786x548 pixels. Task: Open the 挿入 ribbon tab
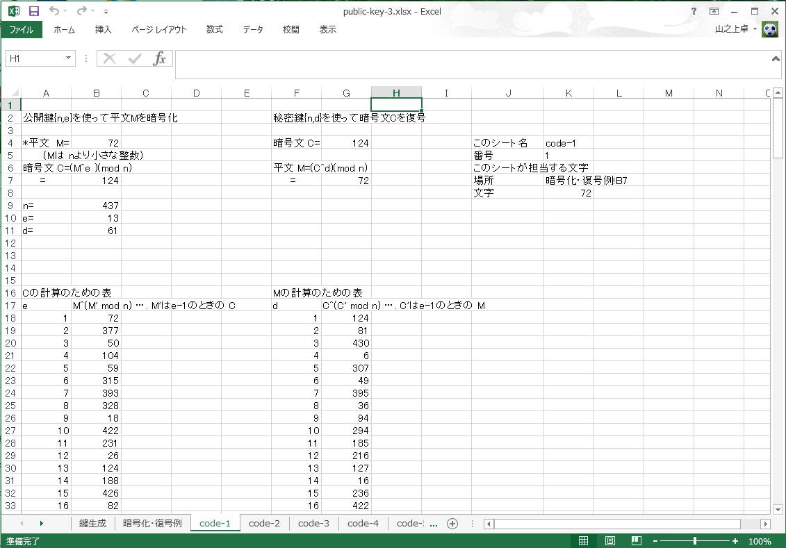103,30
